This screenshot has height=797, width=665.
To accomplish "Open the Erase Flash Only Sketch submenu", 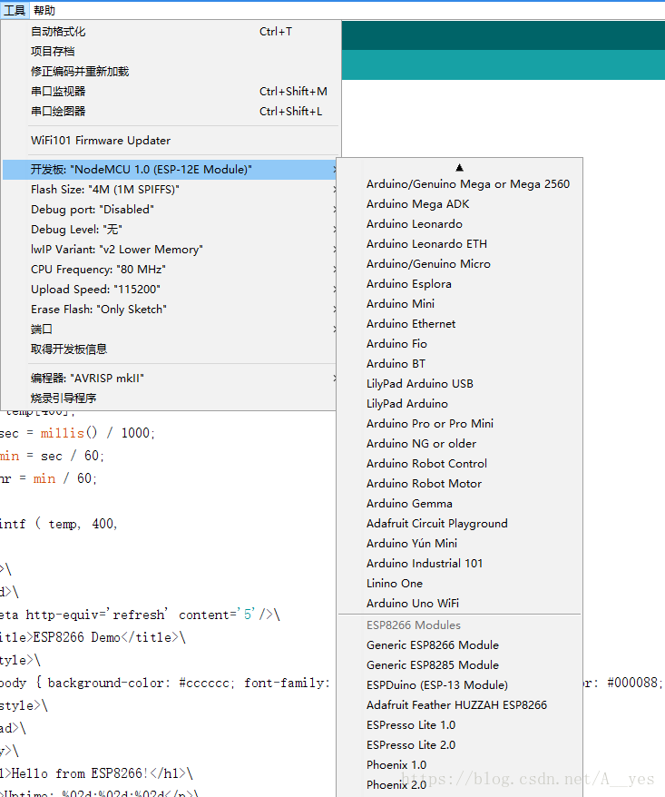I will click(170, 310).
